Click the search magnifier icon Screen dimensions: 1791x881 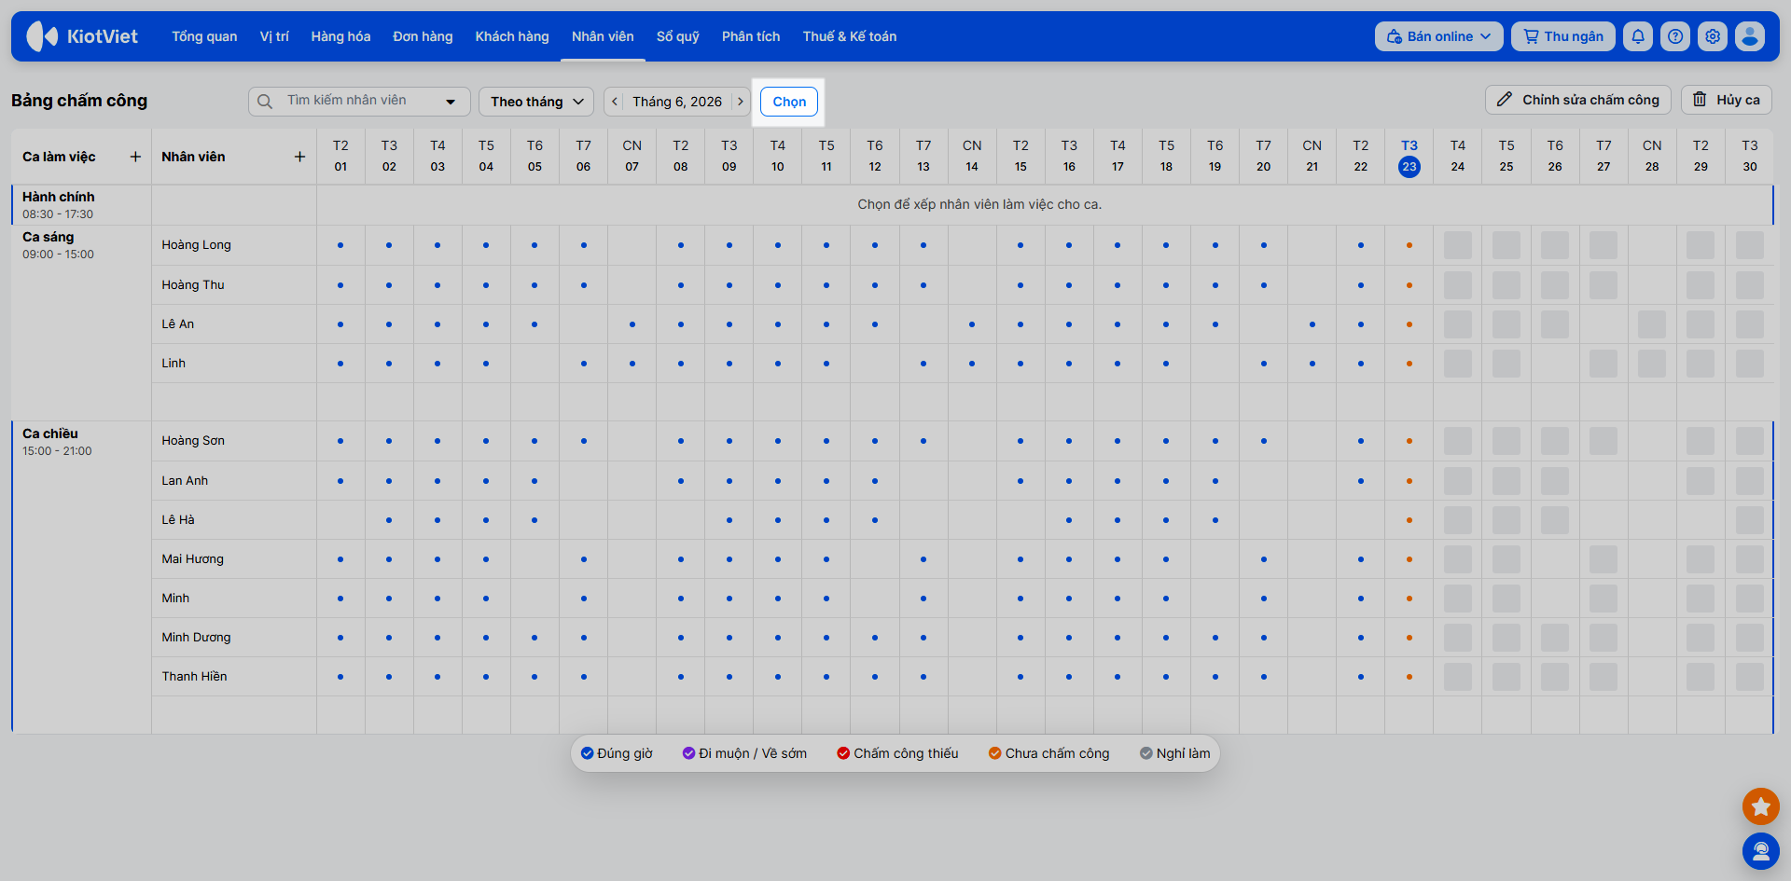tap(265, 101)
